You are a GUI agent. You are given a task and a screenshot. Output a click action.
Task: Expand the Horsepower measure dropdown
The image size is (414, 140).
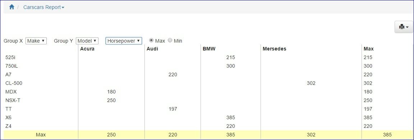coord(124,41)
